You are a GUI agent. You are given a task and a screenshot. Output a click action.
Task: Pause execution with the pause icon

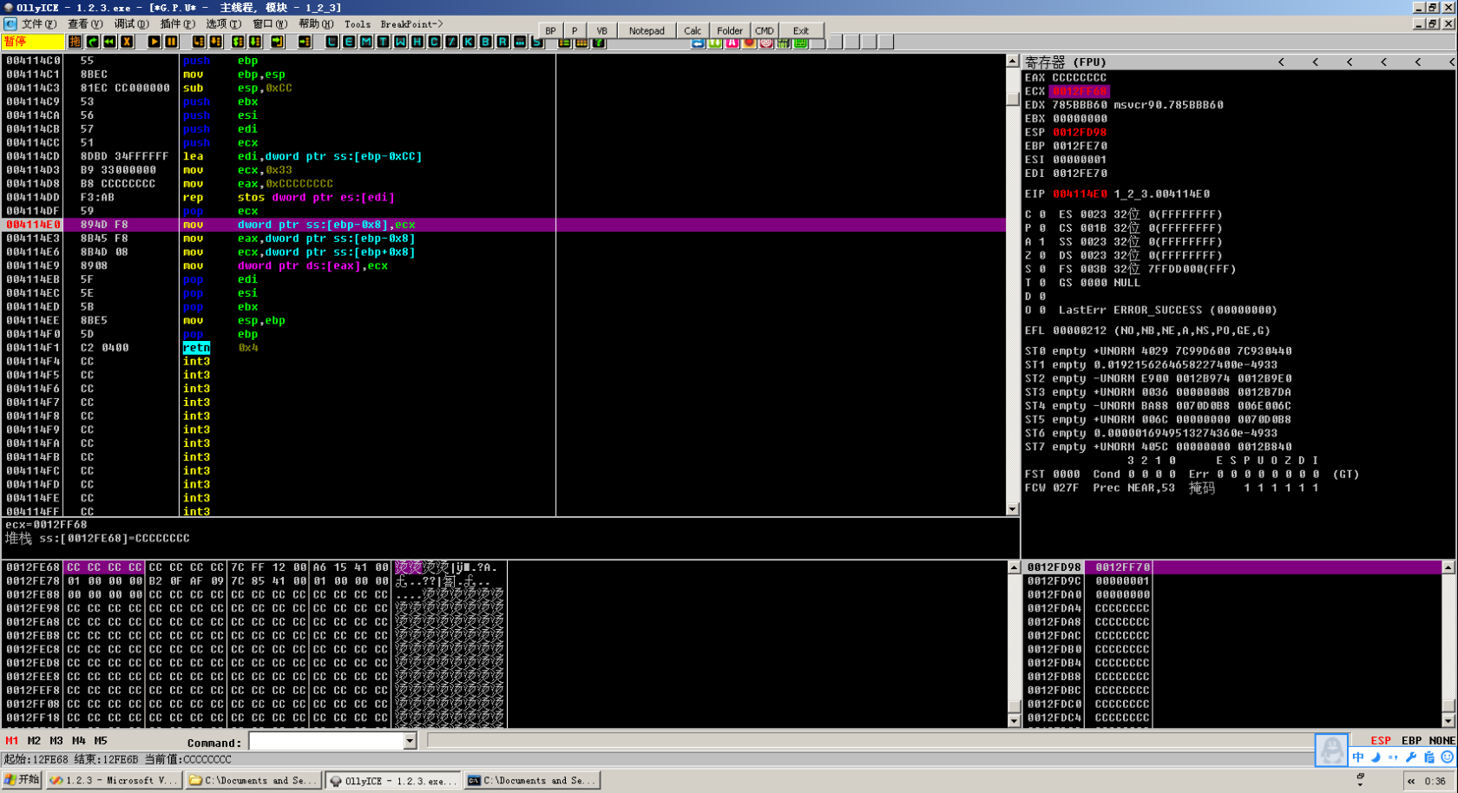point(171,42)
